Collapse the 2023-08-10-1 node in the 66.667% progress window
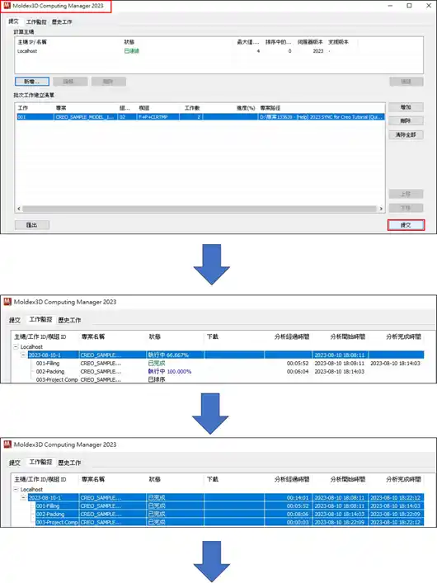437x583 pixels. tap(23, 355)
